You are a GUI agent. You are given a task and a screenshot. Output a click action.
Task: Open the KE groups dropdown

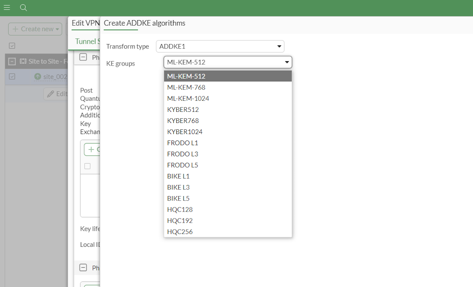[228, 62]
